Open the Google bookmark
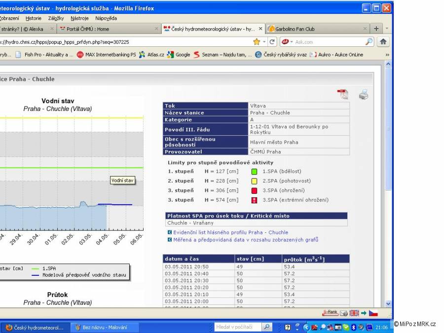The width and height of the screenshot is (444, 333). (179, 55)
